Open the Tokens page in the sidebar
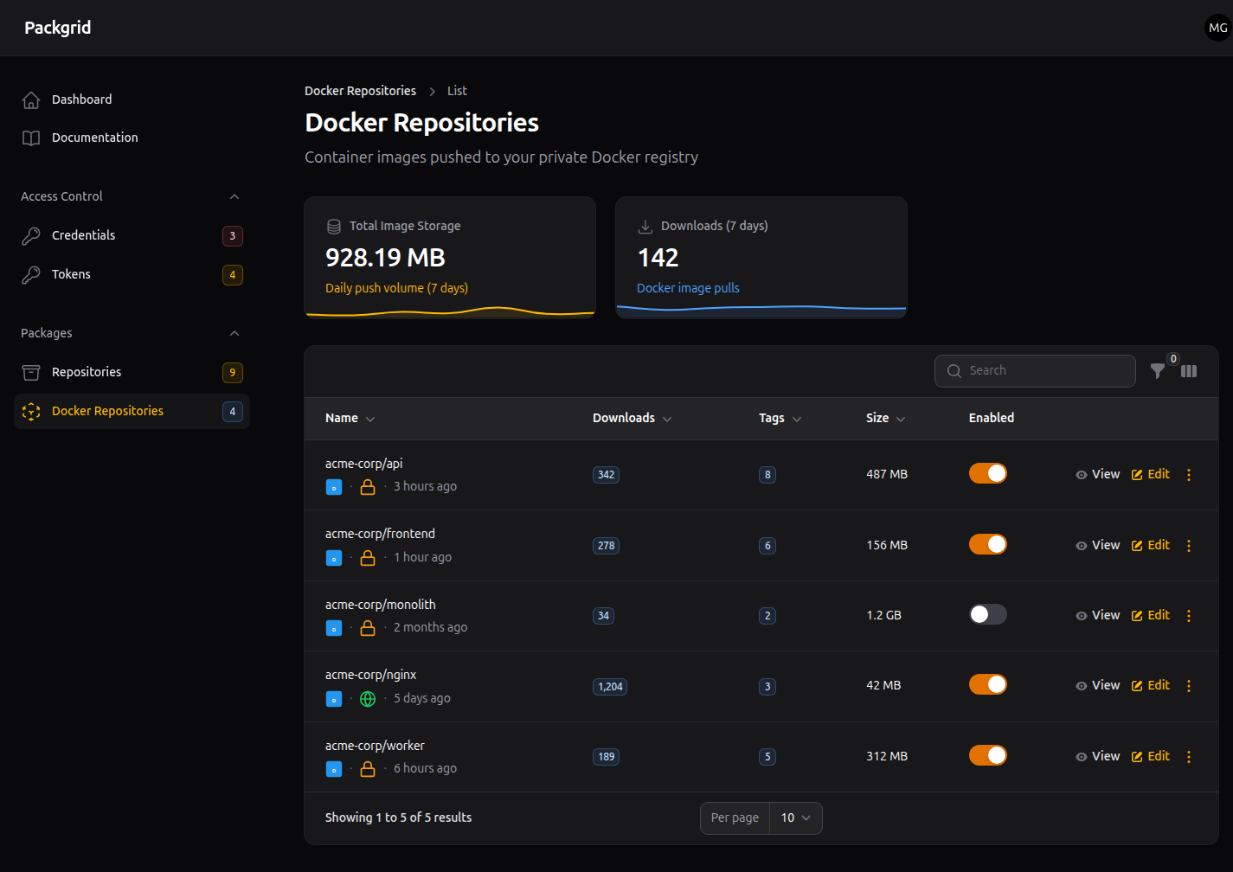This screenshot has width=1233, height=872. (x=71, y=273)
